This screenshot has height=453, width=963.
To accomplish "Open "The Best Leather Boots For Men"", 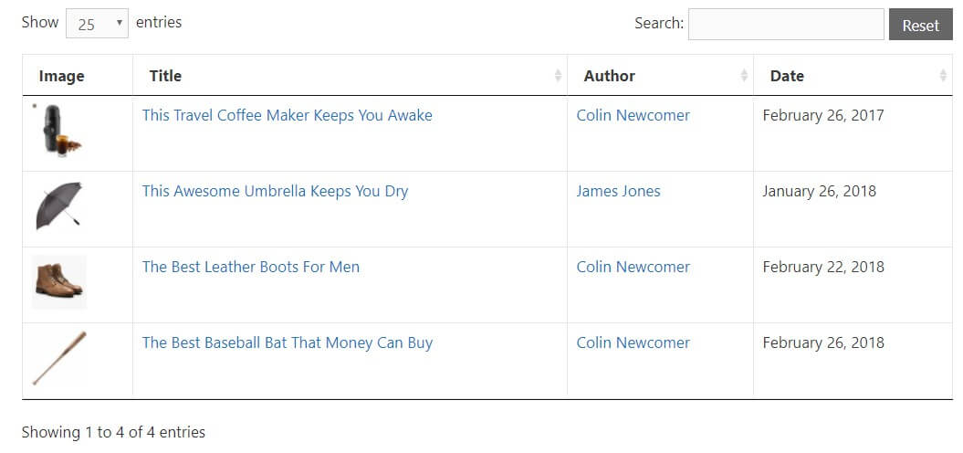I will pos(251,268).
